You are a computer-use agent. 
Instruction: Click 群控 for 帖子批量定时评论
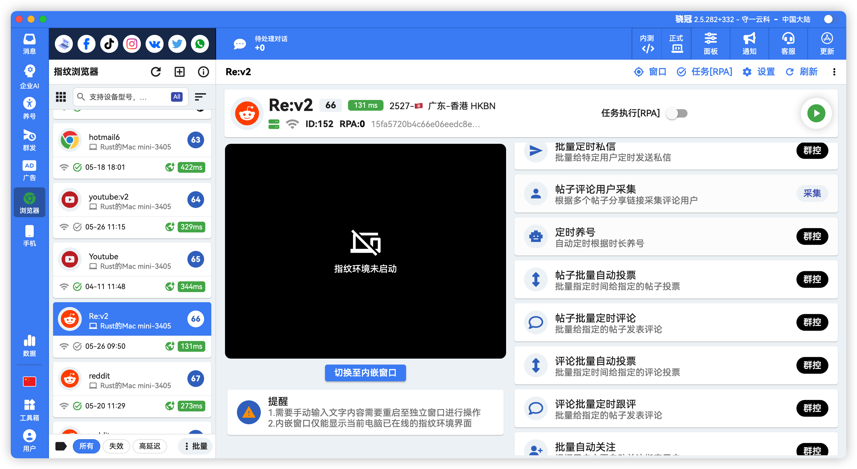click(x=812, y=322)
